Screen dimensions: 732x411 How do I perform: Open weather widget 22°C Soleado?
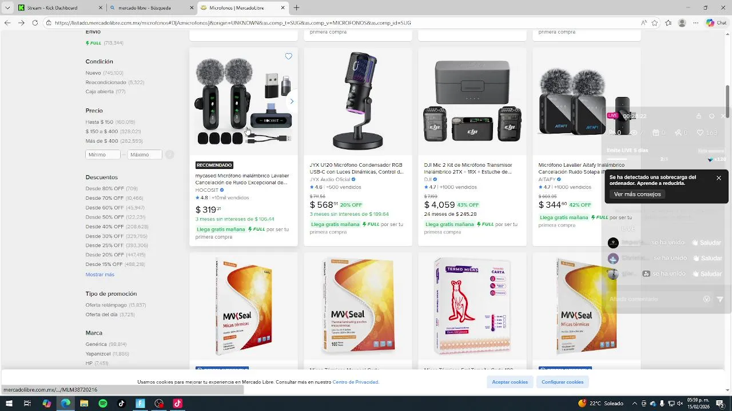pos(601,404)
